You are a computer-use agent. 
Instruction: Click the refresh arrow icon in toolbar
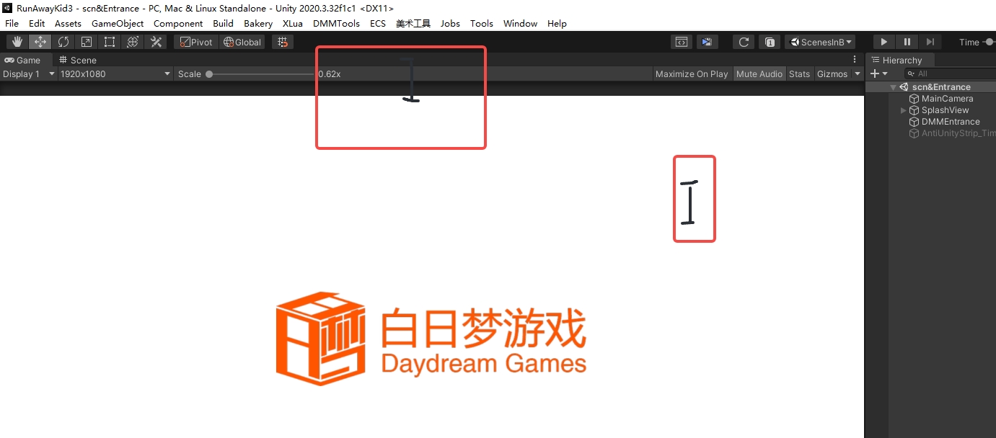(x=744, y=42)
